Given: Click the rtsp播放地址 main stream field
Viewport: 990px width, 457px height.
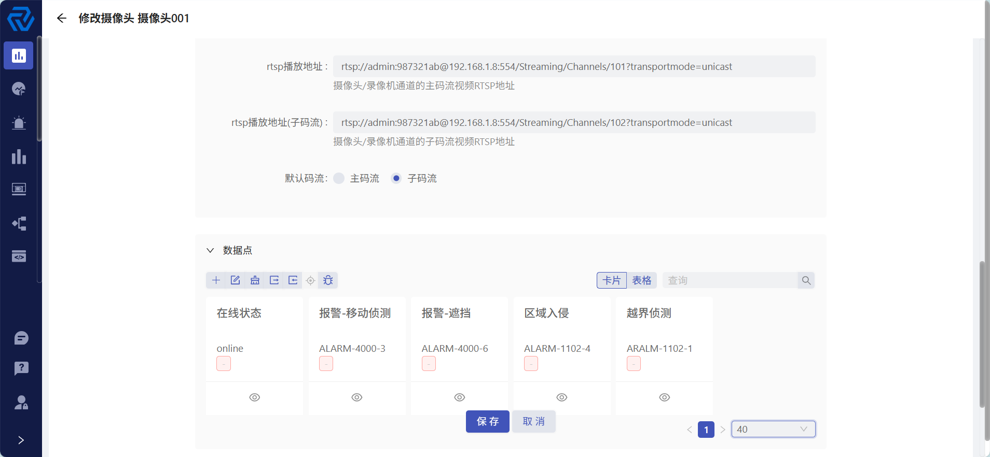Looking at the screenshot, I should (574, 66).
